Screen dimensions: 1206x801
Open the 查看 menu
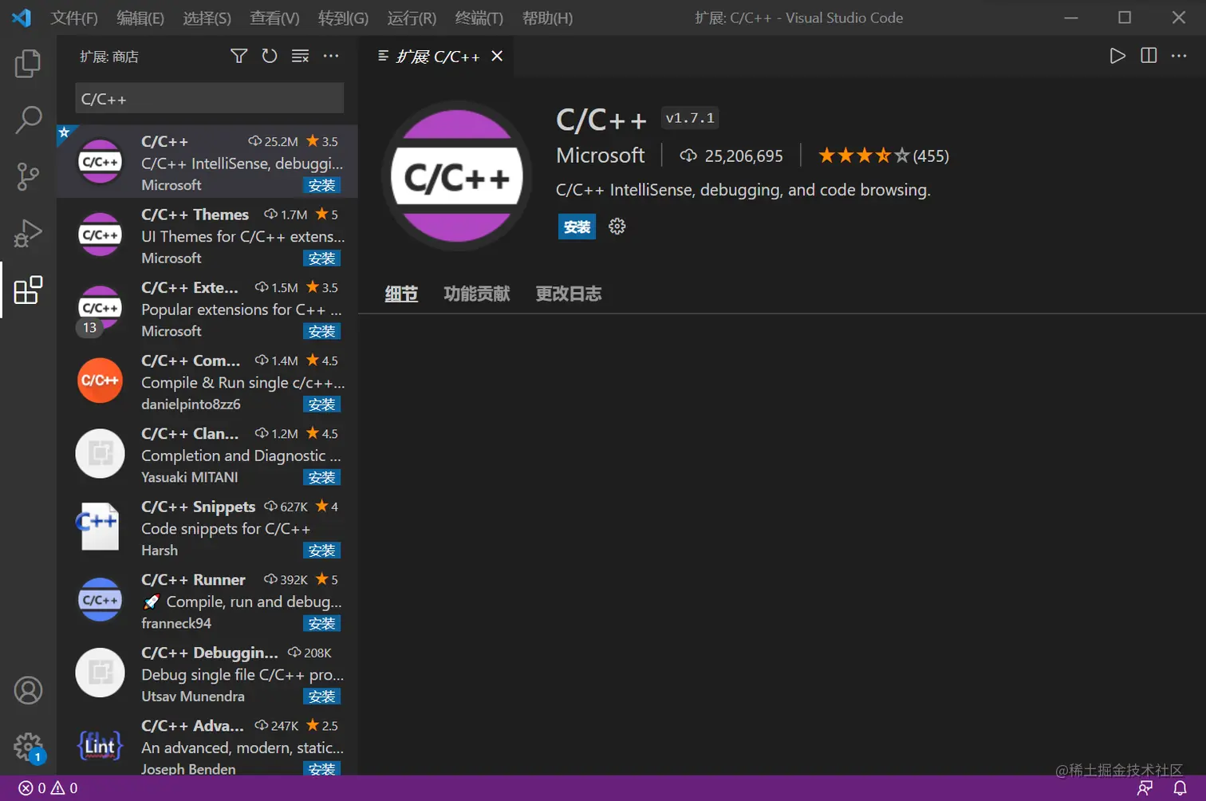coord(274,18)
